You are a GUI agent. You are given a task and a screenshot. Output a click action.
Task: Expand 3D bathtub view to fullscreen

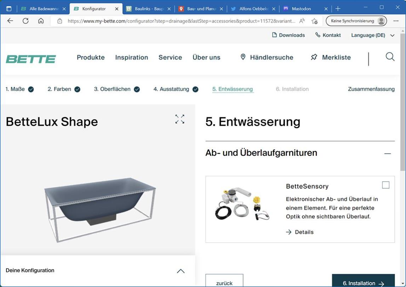pyautogui.click(x=180, y=119)
